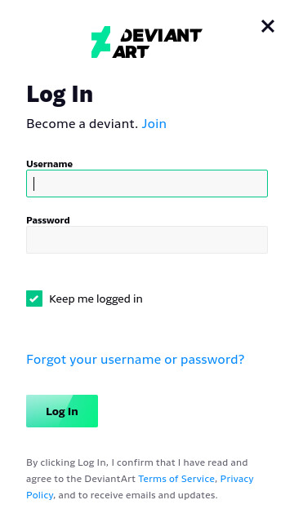Click the 'Keep me logged in' label text
This screenshot has height=522, width=294.
96,299
